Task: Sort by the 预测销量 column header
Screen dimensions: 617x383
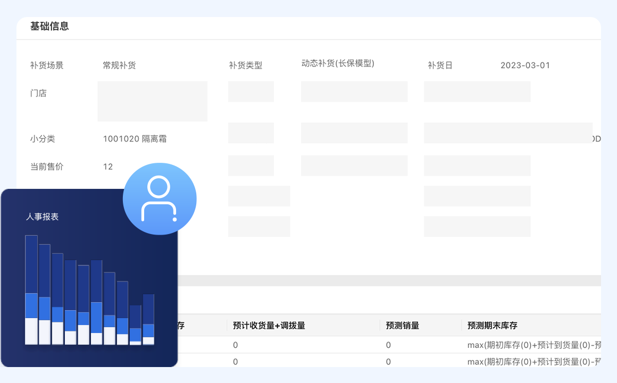Action: point(402,326)
